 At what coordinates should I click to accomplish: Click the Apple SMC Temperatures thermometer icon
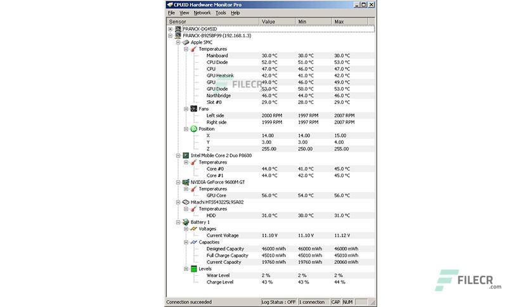[x=194, y=49]
